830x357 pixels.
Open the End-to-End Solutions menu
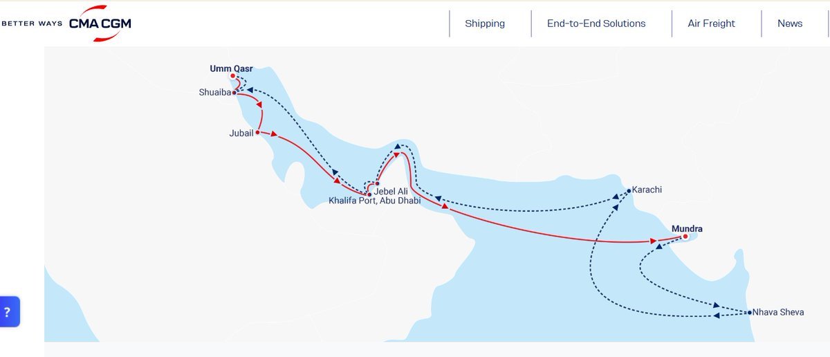pyautogui.click(x=596, y=24)
